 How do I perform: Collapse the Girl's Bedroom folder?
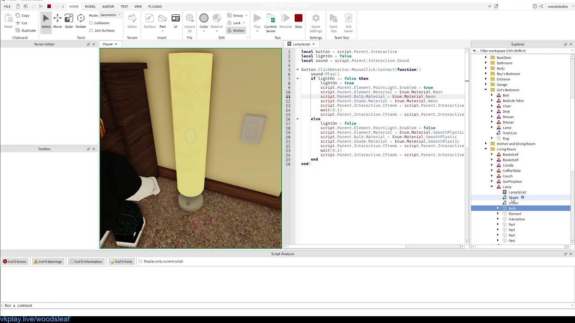[486, 90]
